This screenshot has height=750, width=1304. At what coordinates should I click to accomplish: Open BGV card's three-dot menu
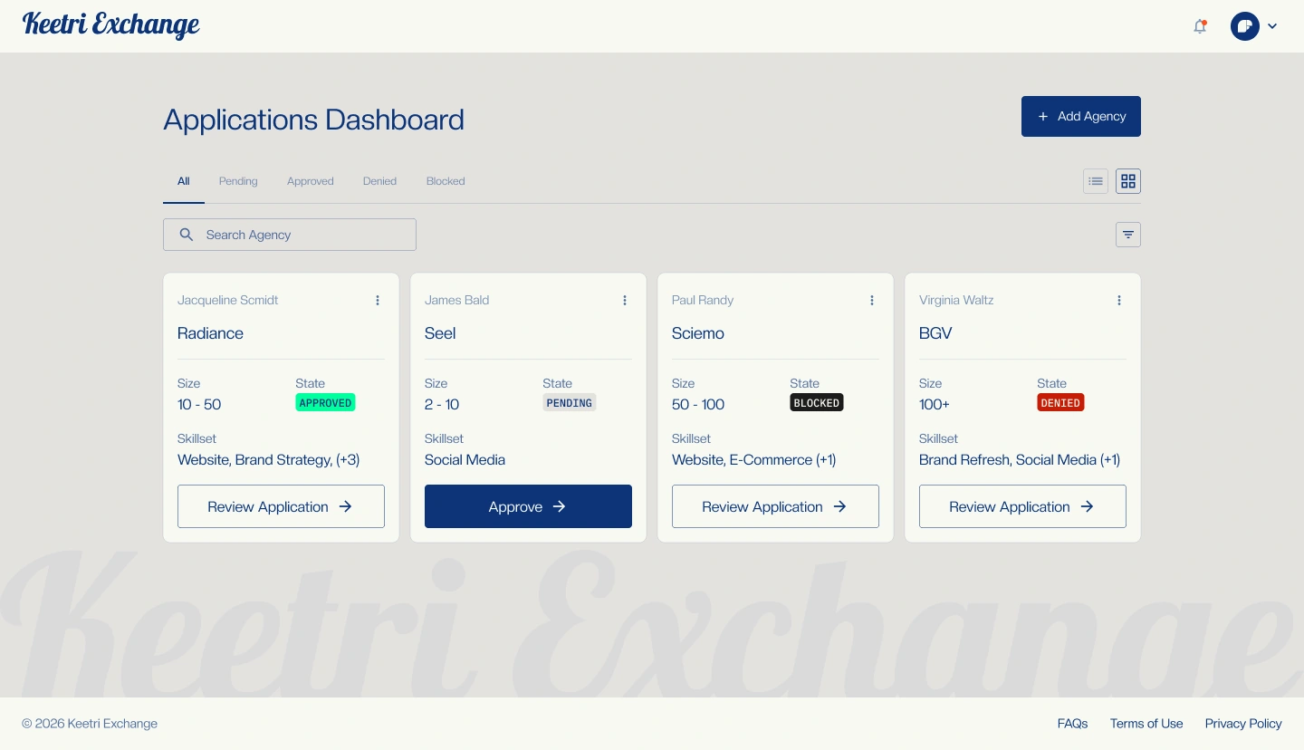pos(1119,300)
